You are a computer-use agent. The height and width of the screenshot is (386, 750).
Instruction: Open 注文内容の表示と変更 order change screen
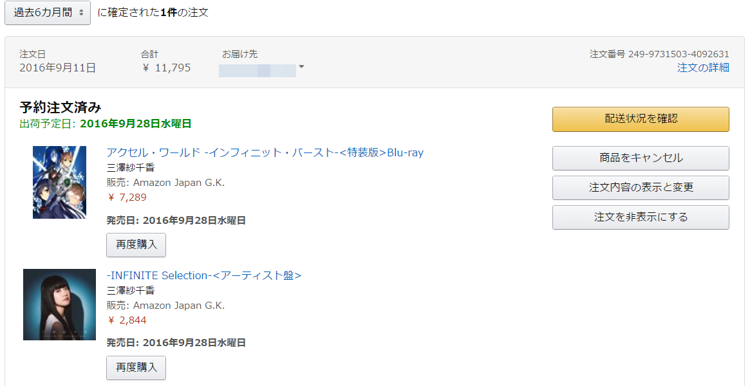coord(640,188)
